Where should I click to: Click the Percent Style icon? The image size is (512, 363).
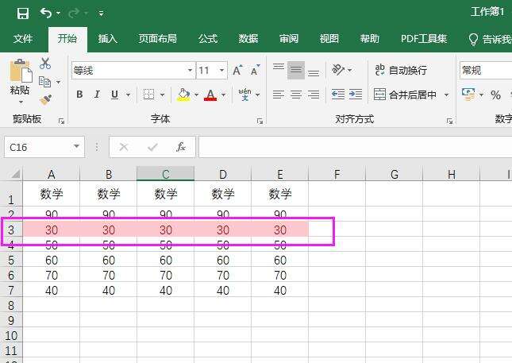click(x=495, y=95)
